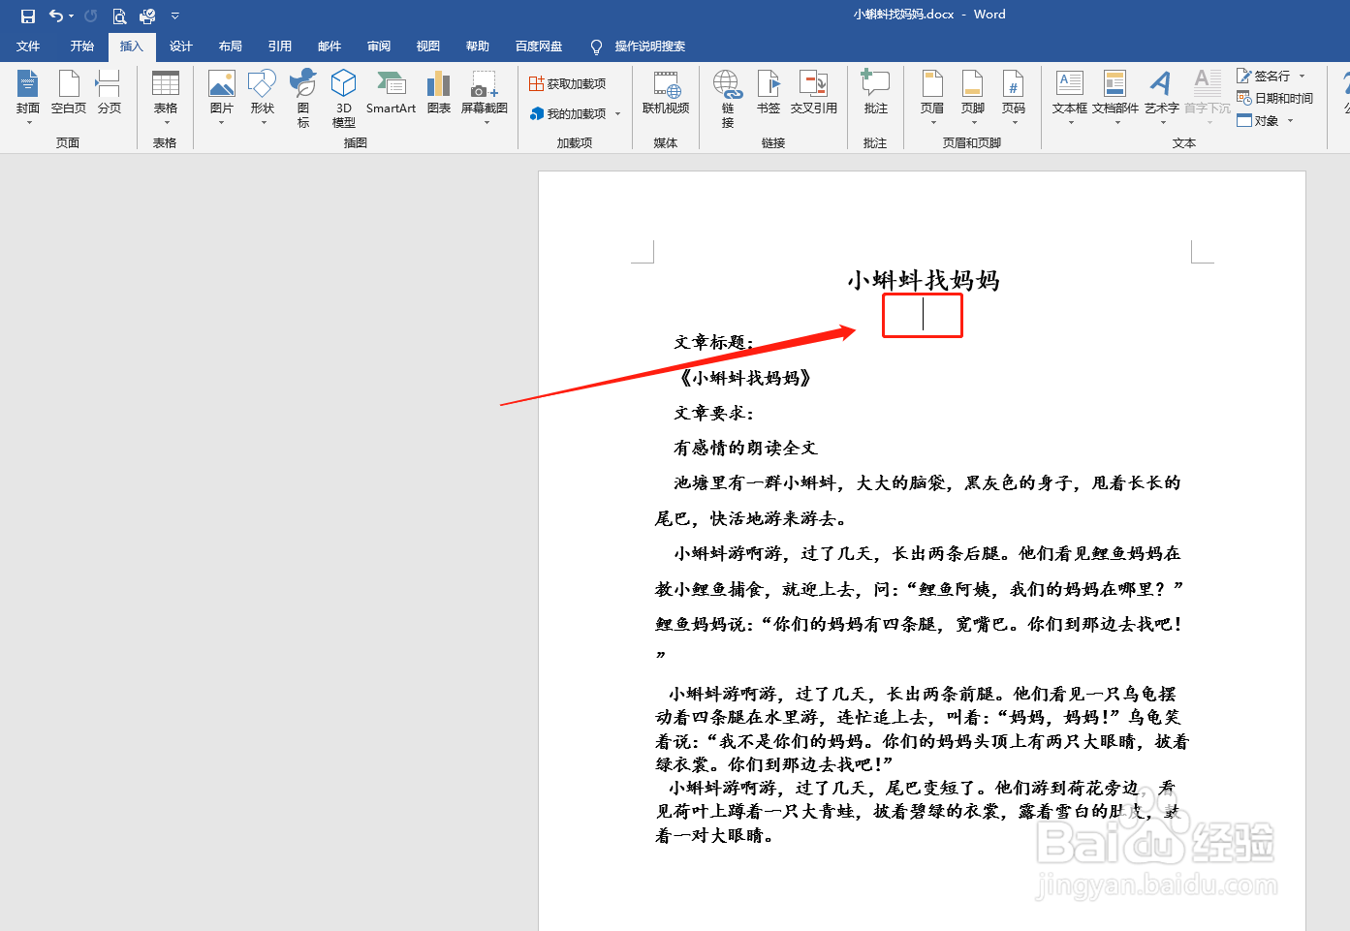Open the 图标 icons library
Screen dimensions: 1350x931
(x=303, y=98)
